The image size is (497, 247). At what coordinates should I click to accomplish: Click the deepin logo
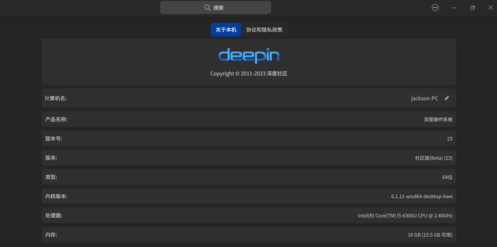[x=249, y=55]
